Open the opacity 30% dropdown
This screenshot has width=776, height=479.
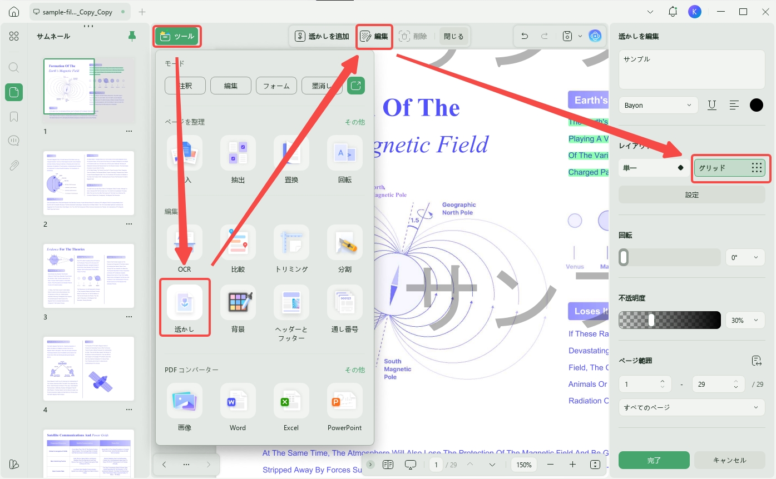click(x=745, y=320)
